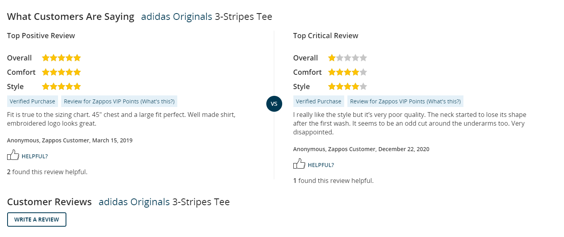The image size is (564, 237).
Task: Click the critical review's one-star Overall rating
Action: (x=347, y=58)
